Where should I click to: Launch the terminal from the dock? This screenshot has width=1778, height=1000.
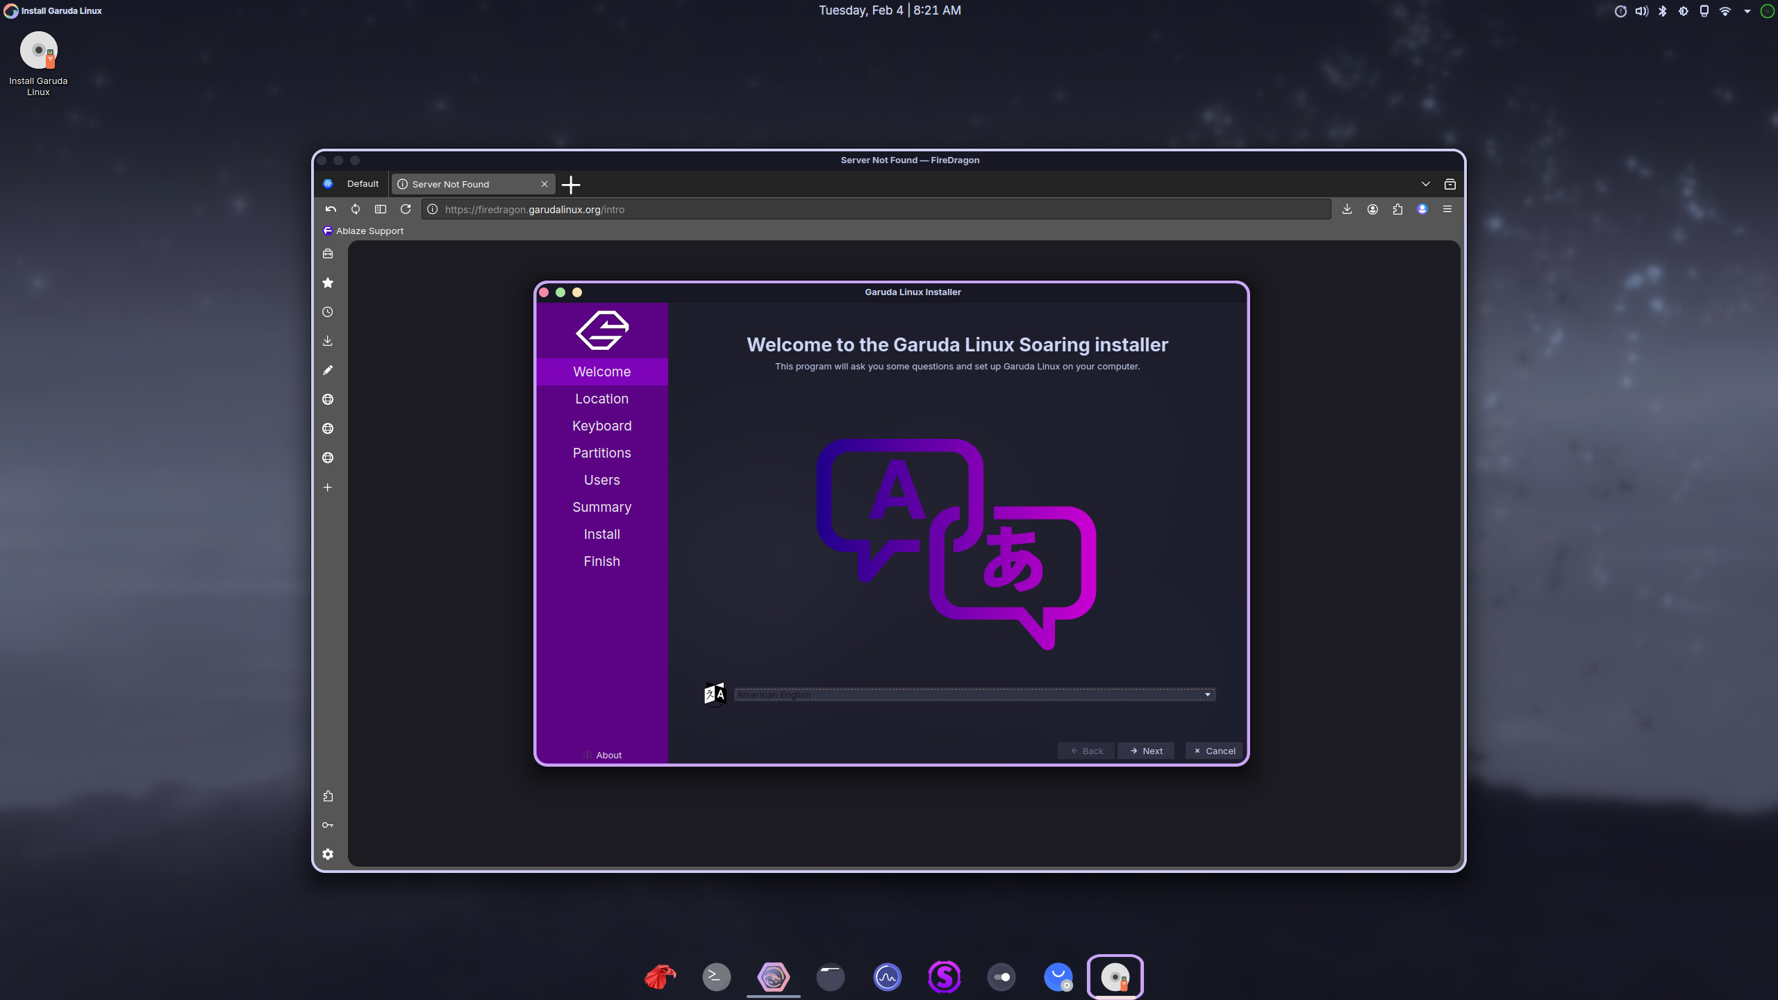717,976
